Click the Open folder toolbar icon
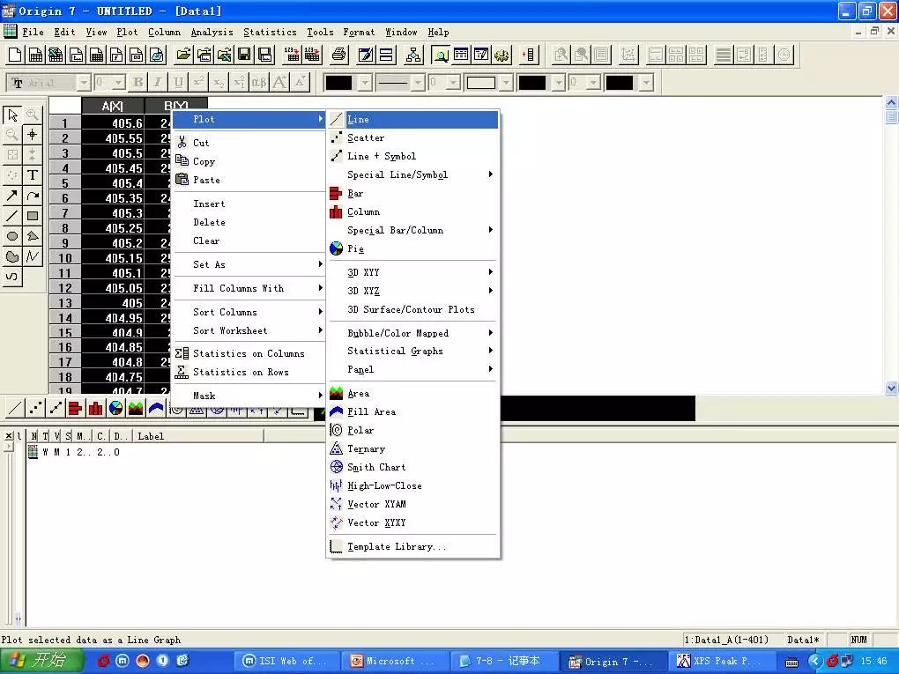899x674 pixels. (x=183, y=55)
